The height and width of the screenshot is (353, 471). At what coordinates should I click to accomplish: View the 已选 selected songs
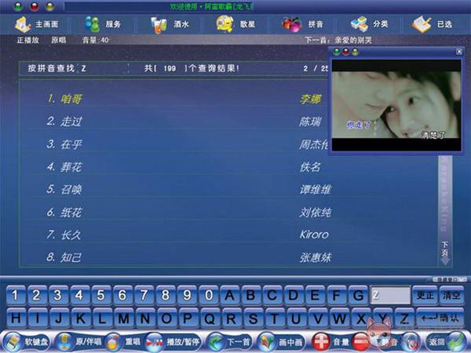click(x=433, y=24)
